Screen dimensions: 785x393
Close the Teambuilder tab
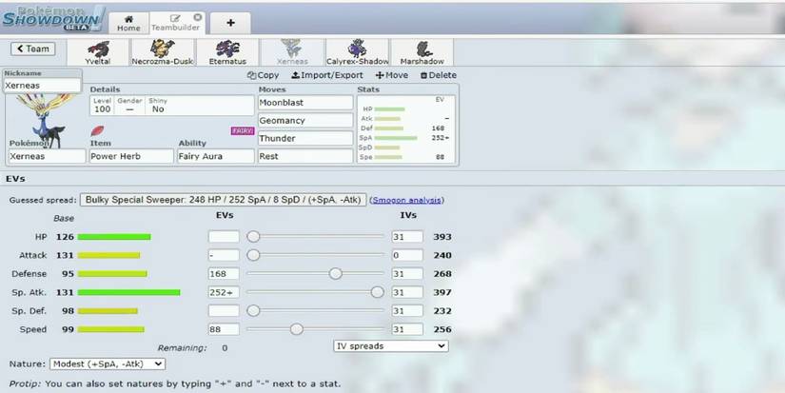pyautogui.click(x=198, y=17)
